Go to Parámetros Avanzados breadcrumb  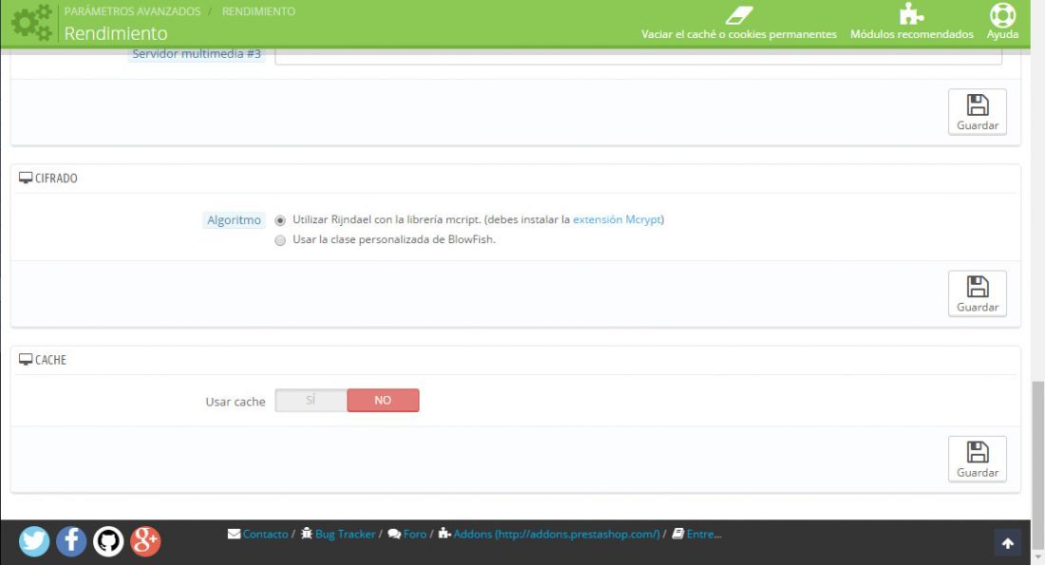point(132,11)
